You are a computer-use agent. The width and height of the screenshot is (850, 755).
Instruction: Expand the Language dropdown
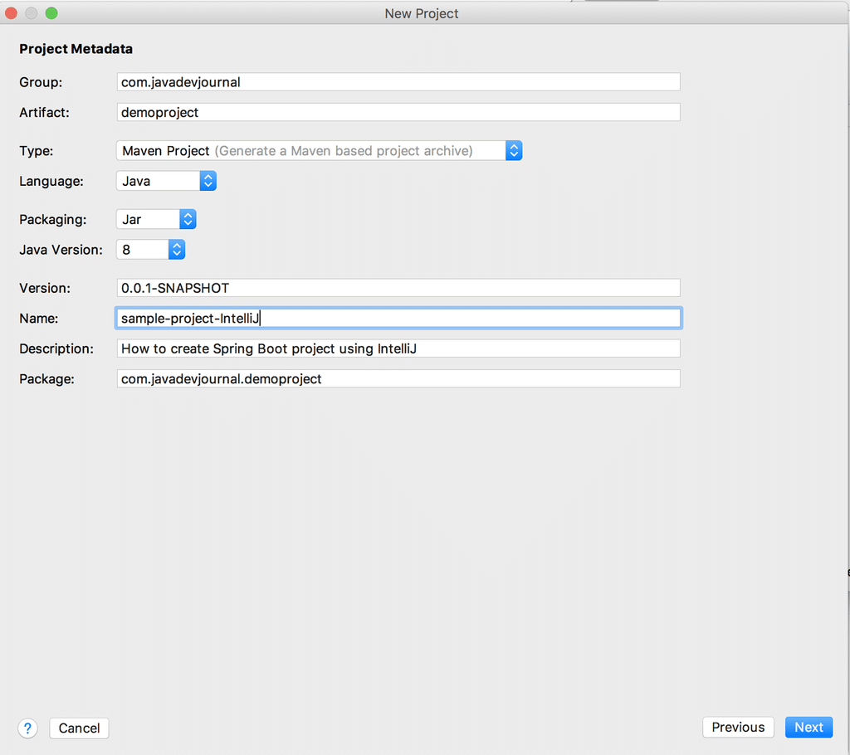(165, 181)
